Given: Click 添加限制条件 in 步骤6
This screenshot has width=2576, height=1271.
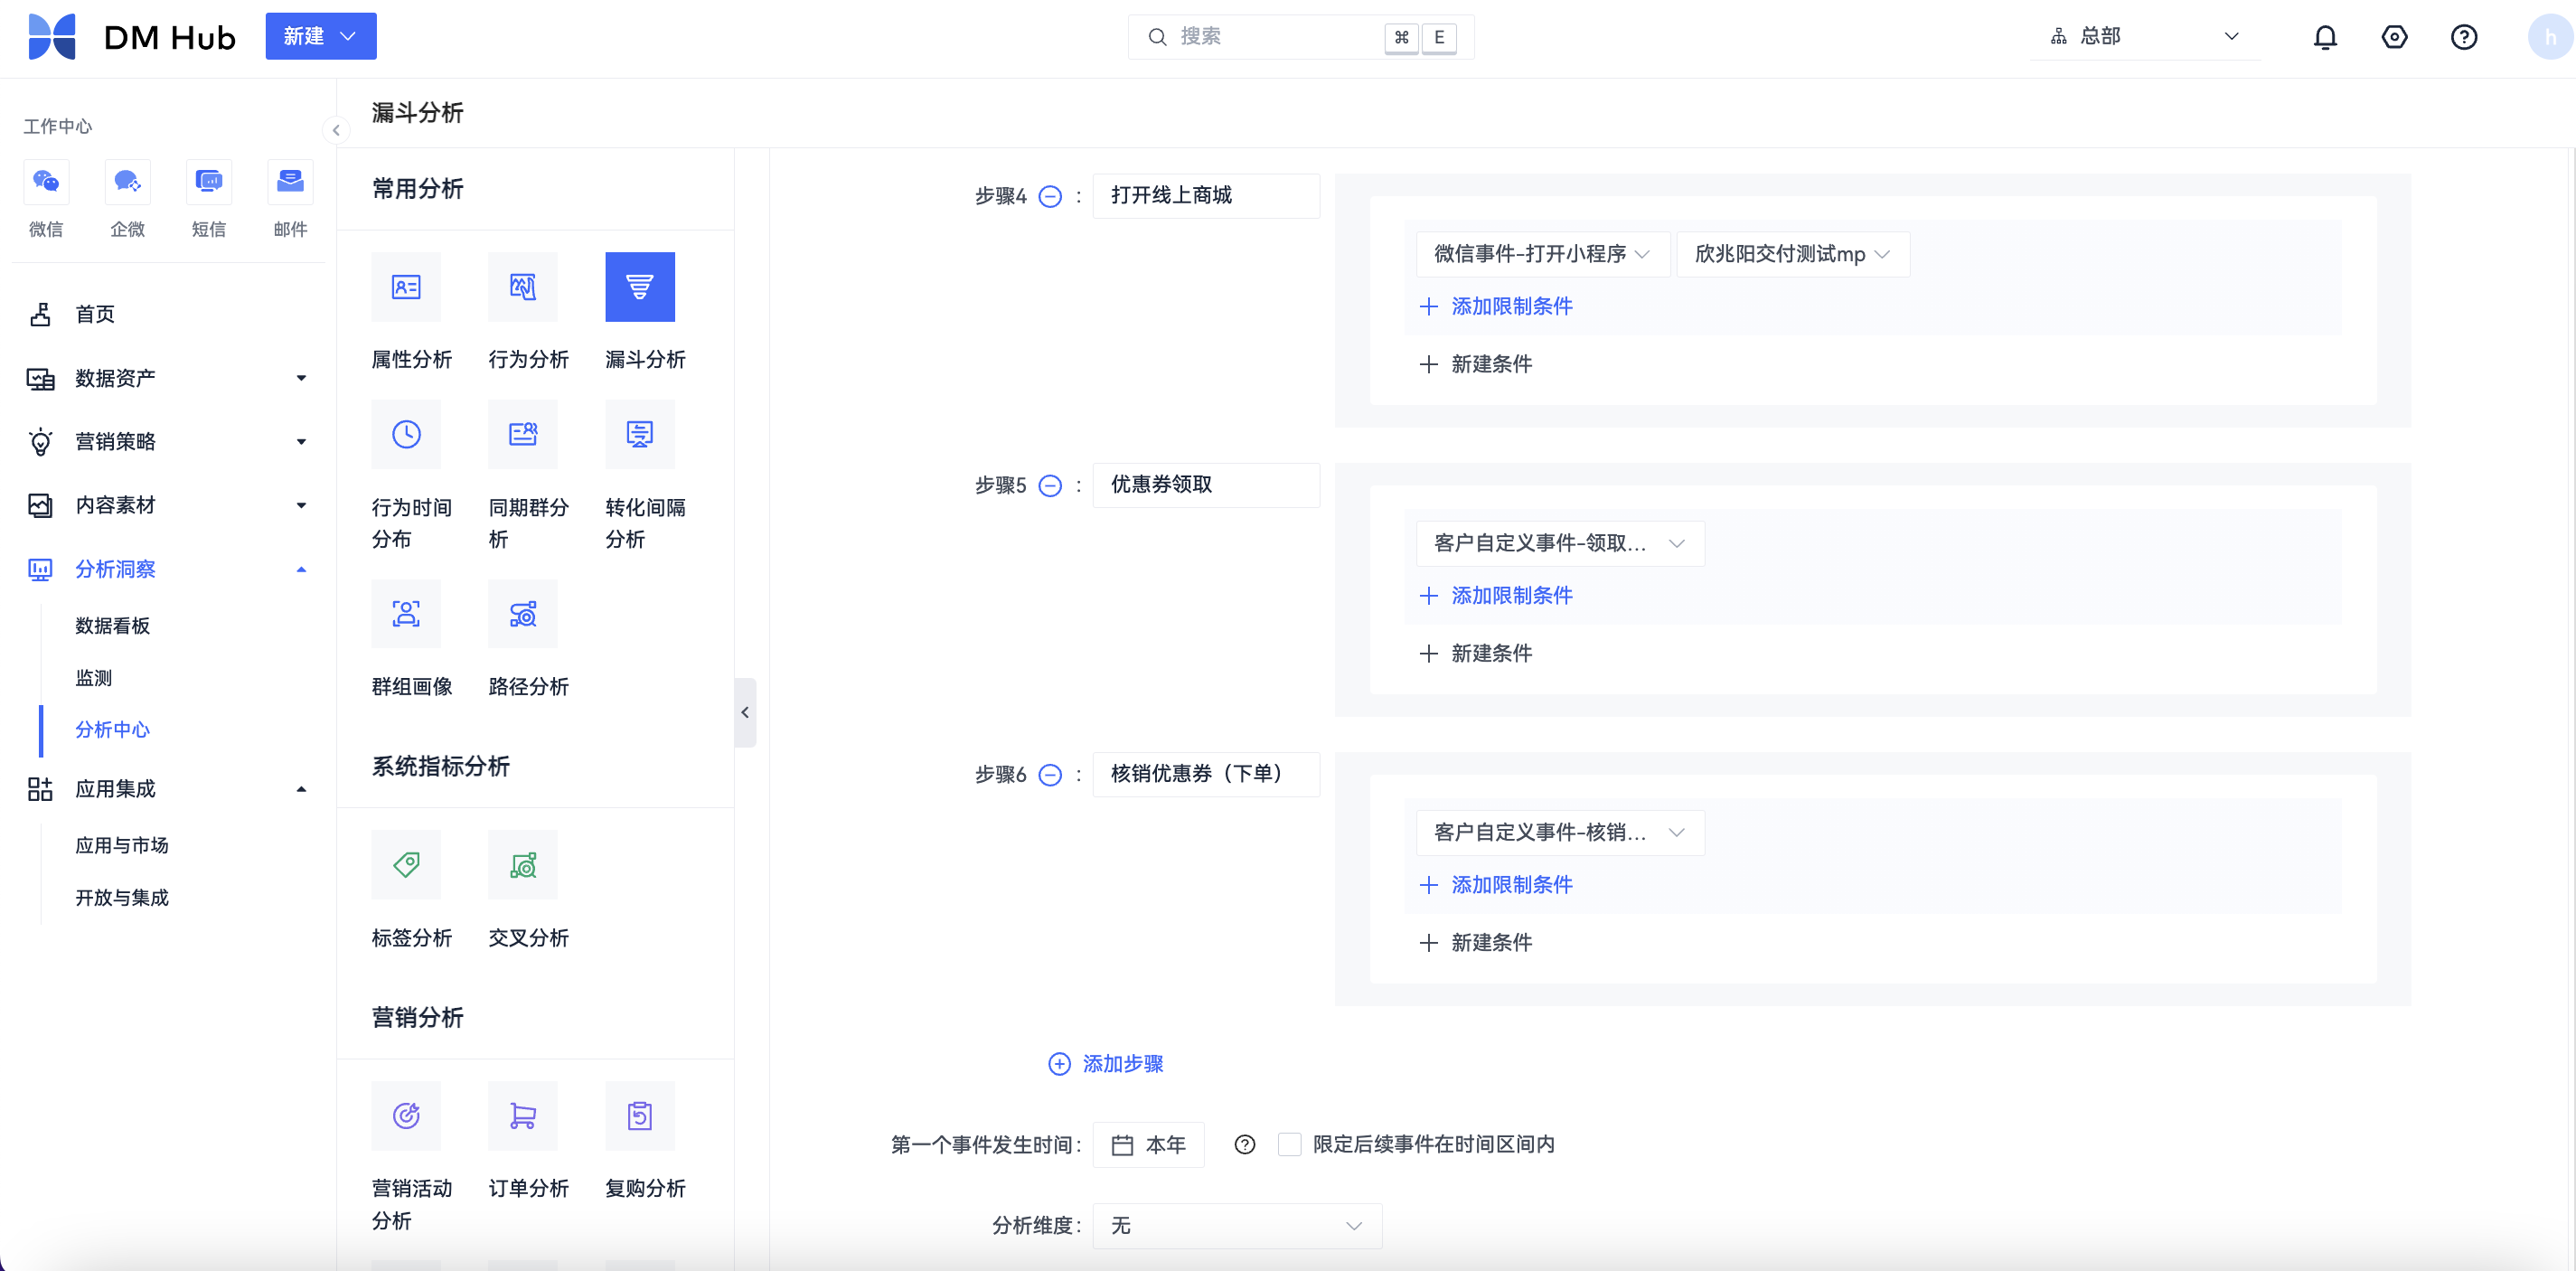Looking at the screenshot, I should point(1495,884).
